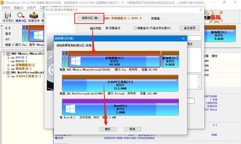Go to next disk with right arrow
This screenshot has width=241, height=144.
pyautogui.click(x=10, y=28)
